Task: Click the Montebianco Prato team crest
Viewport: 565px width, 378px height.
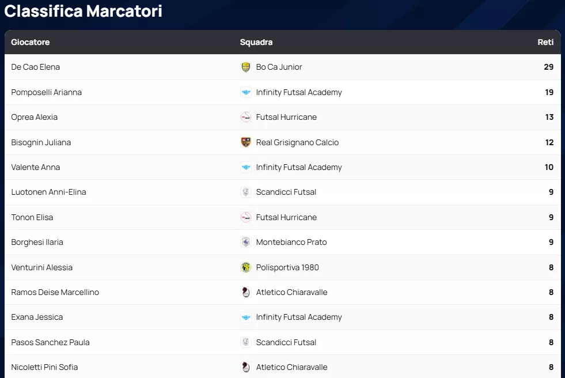Action: point(246,243)
